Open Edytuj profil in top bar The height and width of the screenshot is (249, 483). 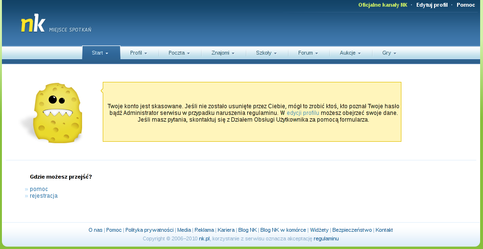pos(432,5)
